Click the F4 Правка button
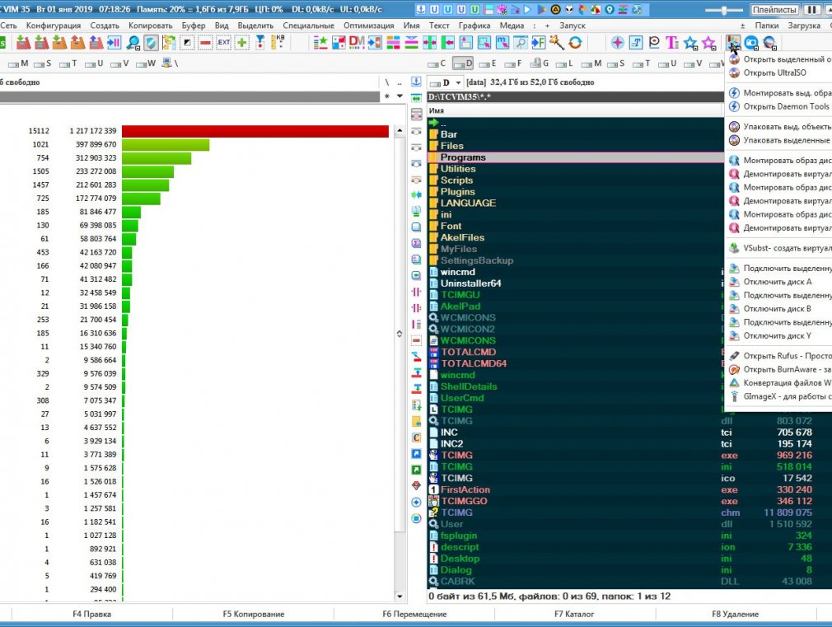 click(91, 614)
